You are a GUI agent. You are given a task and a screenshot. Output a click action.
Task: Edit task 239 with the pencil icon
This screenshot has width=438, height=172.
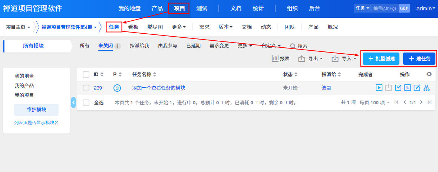click(x=417, y=88)
